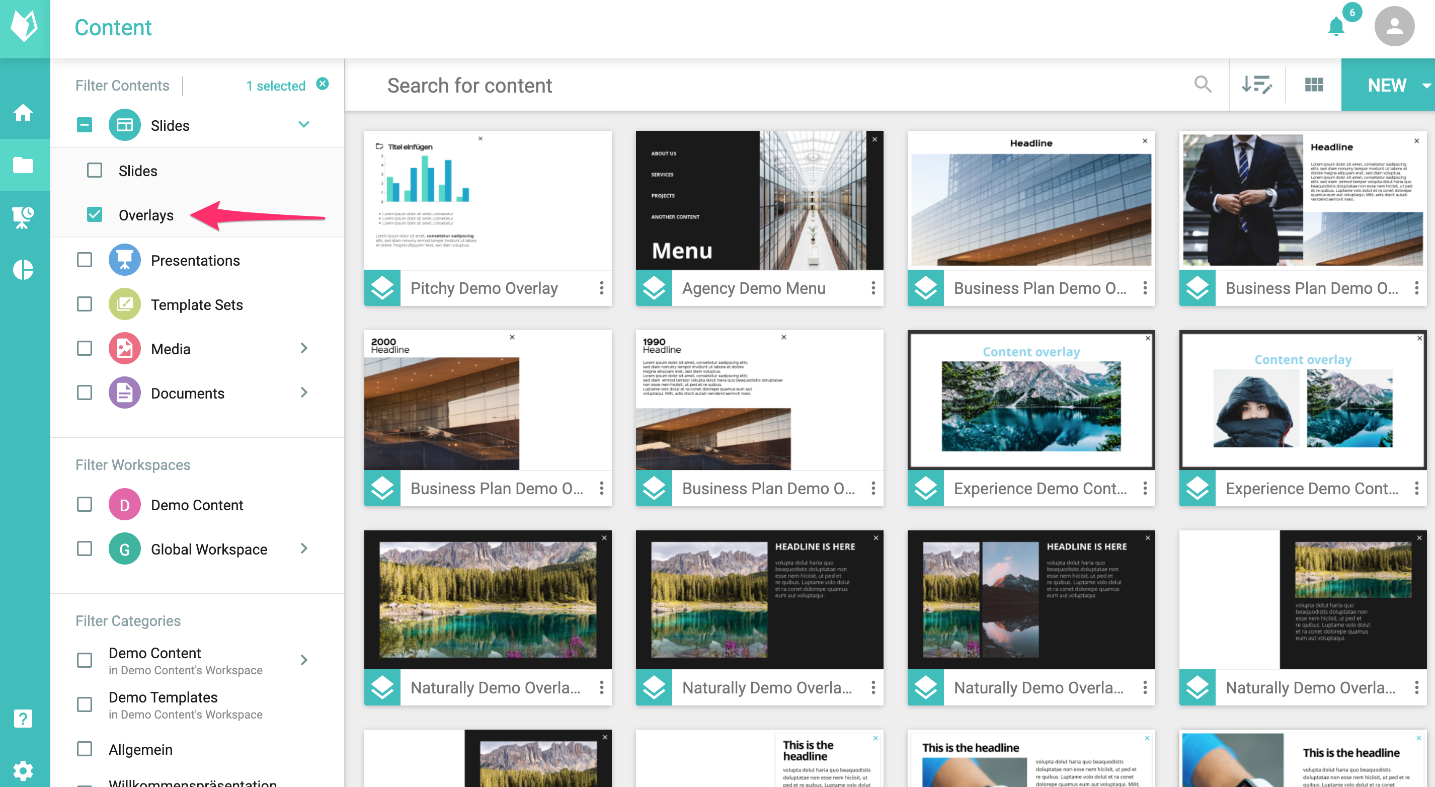1435x787 pixels.
Task: Click the Slides category round icon
Action: 125,125
